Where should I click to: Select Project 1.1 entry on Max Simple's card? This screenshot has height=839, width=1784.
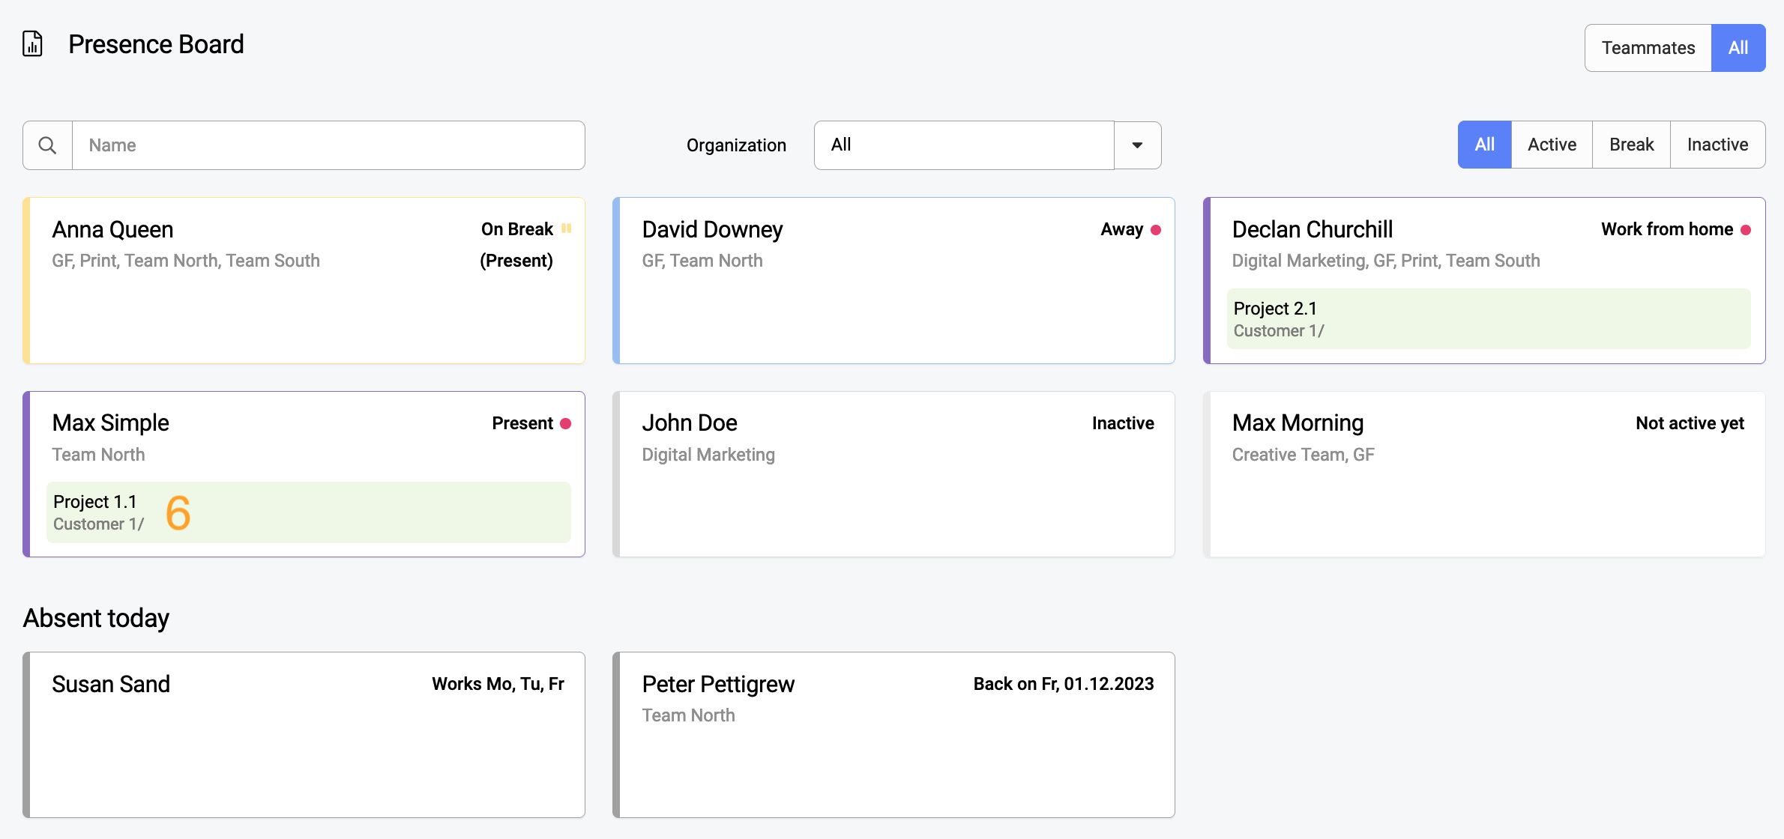[308, 512]
